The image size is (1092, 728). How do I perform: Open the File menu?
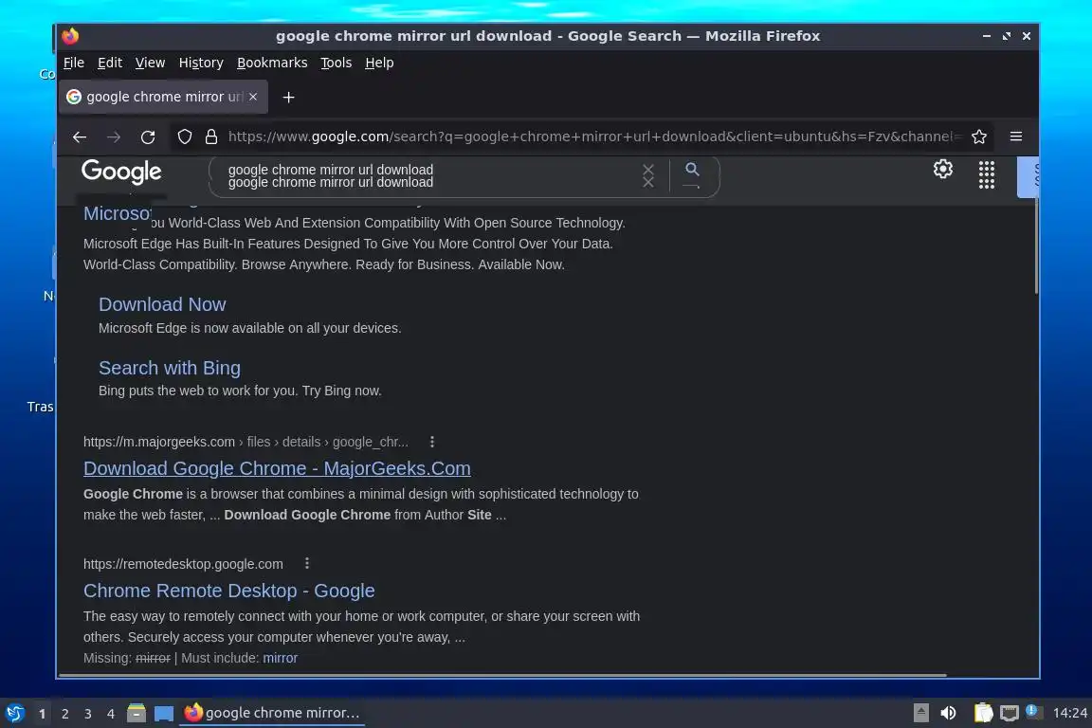click(74, 63)
